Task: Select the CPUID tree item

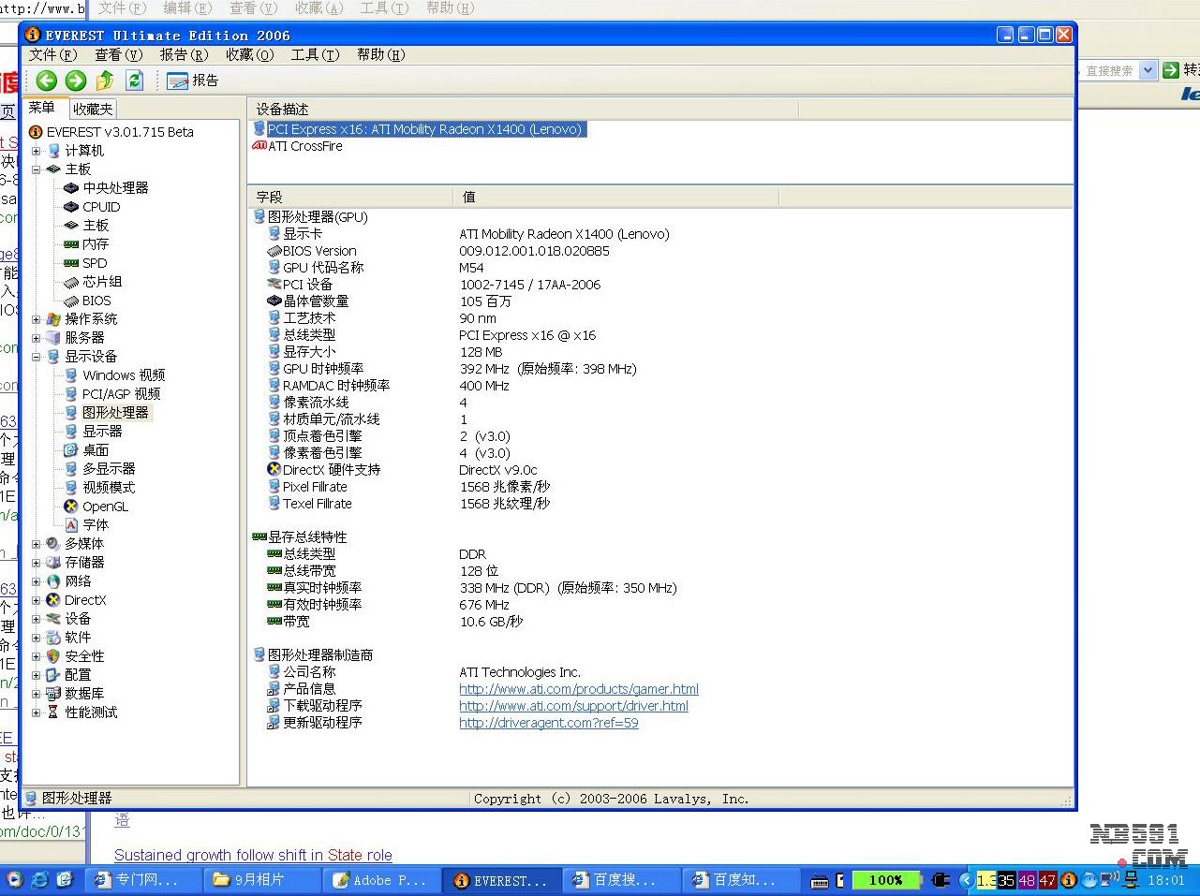Action: pos(100,207)
